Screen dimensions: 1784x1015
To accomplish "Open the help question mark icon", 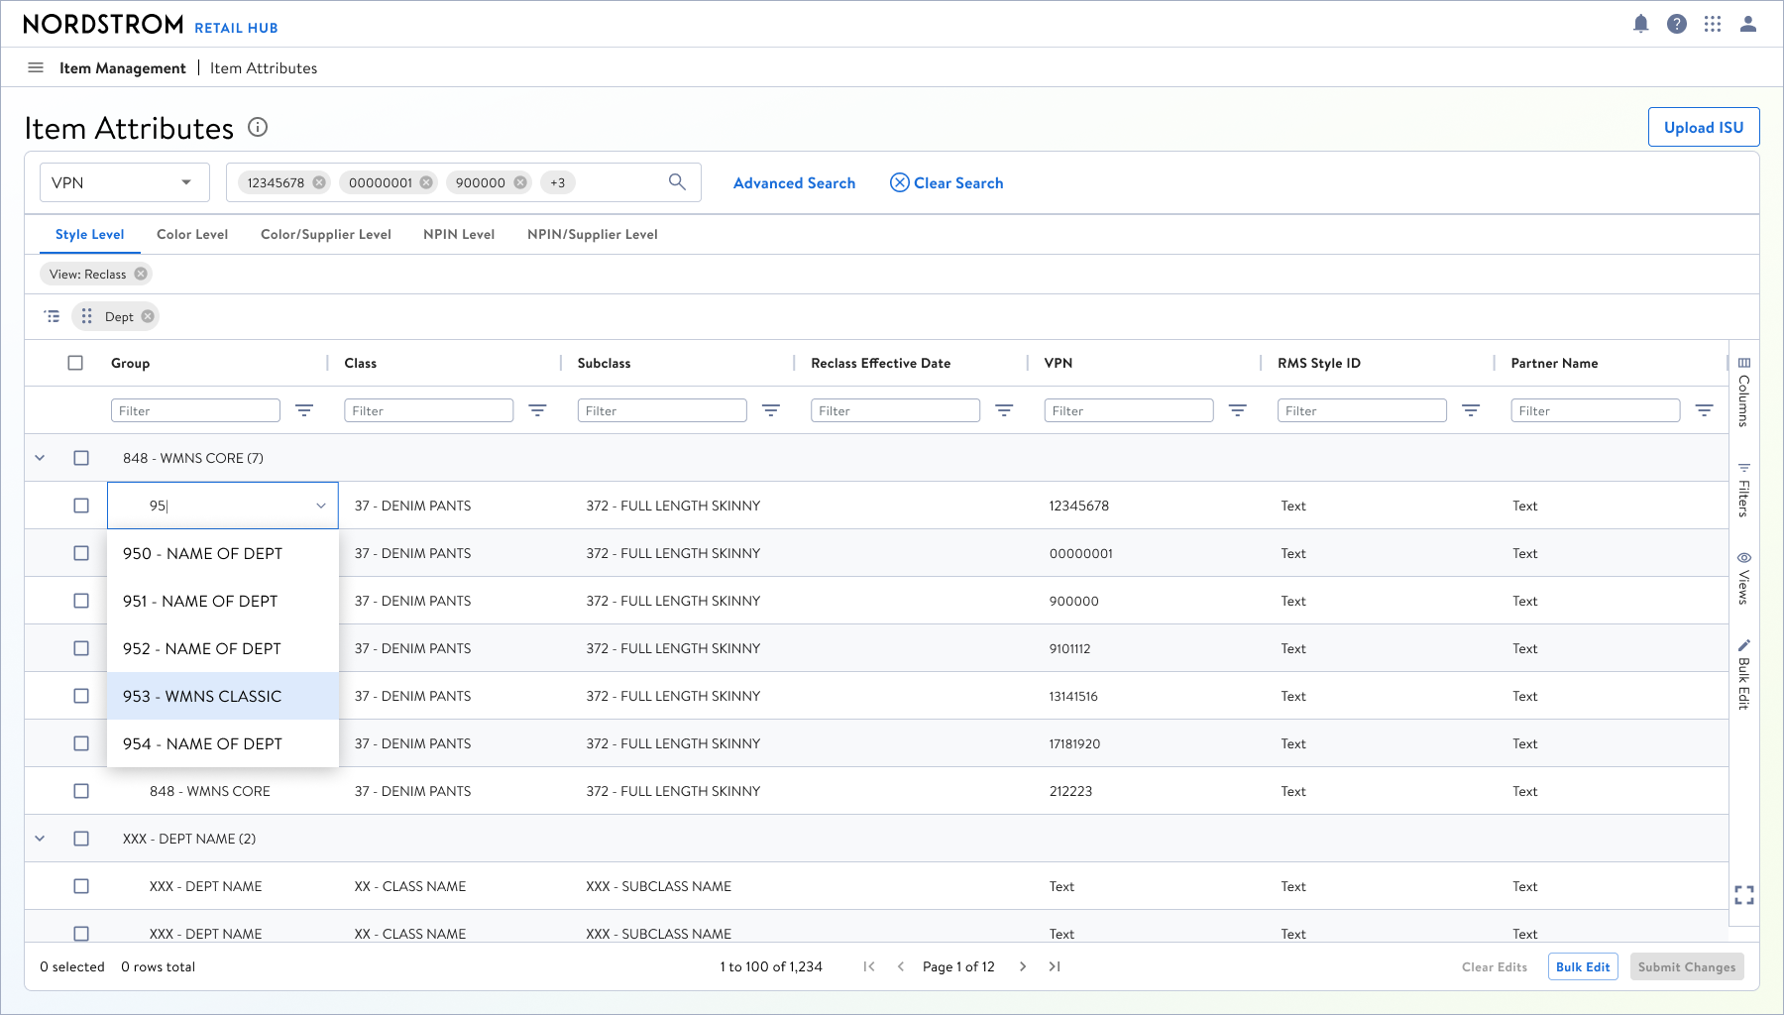I will [1677, 24].
